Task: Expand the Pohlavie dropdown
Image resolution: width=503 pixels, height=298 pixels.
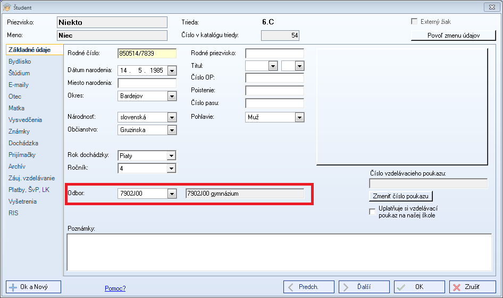Action: (x=299, y=117)
